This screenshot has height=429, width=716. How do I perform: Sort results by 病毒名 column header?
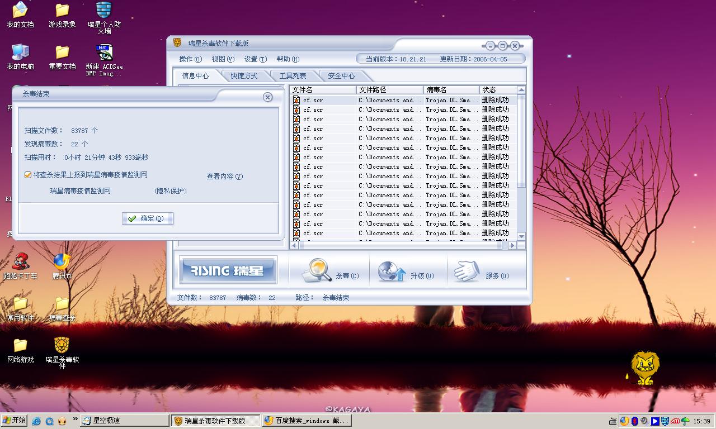point(452,89)
